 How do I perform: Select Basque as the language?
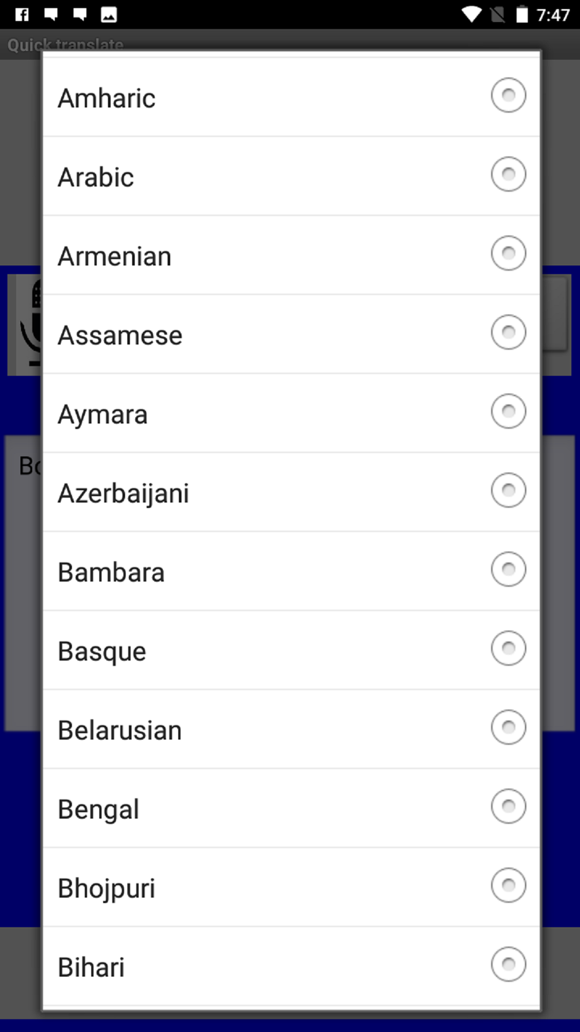tap(508, 648)
